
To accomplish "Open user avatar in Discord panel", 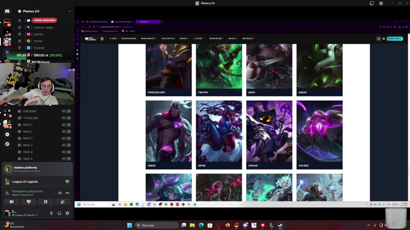I will (x=7, y=213).
